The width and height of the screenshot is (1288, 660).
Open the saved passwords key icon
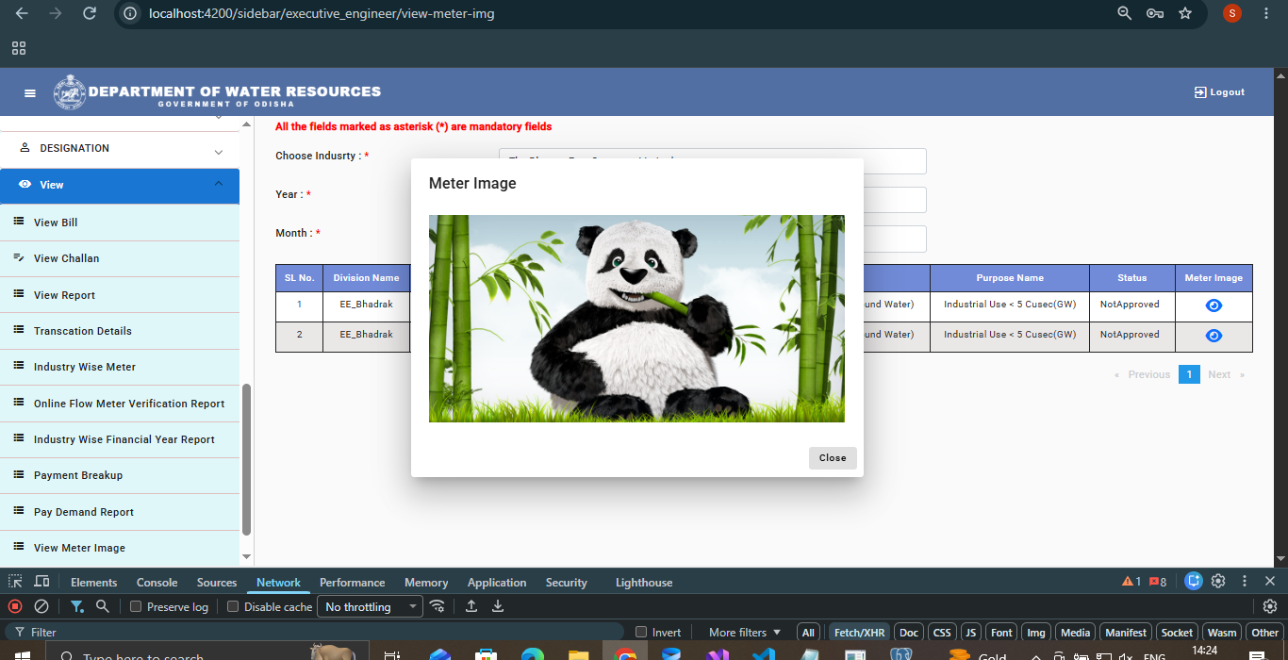1154,13
